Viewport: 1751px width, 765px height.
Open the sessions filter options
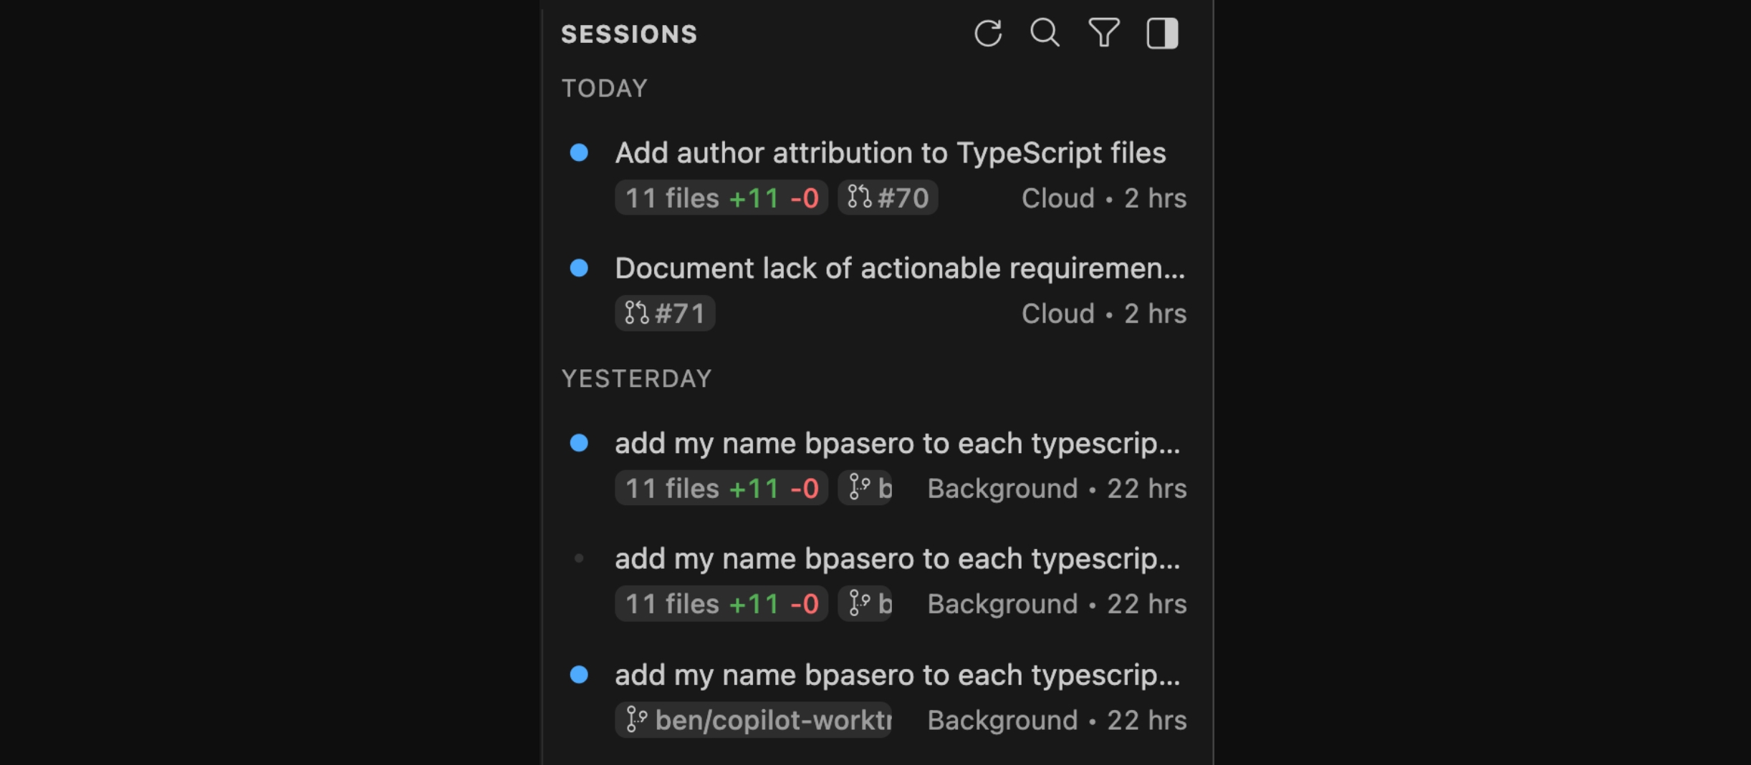(x=1103, y=33)
